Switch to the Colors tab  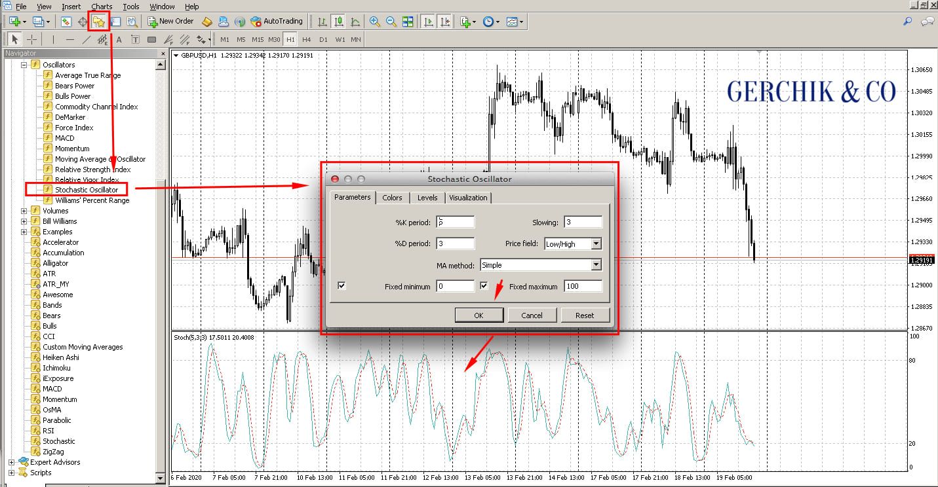click(392, 198)
